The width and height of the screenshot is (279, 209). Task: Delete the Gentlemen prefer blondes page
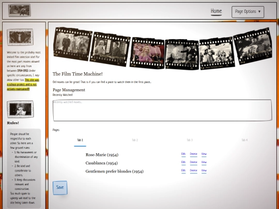click(x=193, y=171)
